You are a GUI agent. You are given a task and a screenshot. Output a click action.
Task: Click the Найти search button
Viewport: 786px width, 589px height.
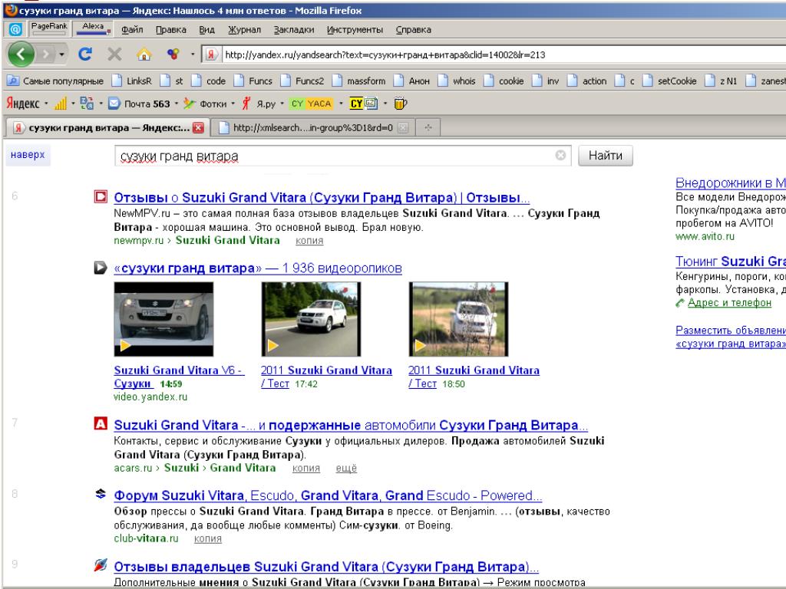coord(606,155)
